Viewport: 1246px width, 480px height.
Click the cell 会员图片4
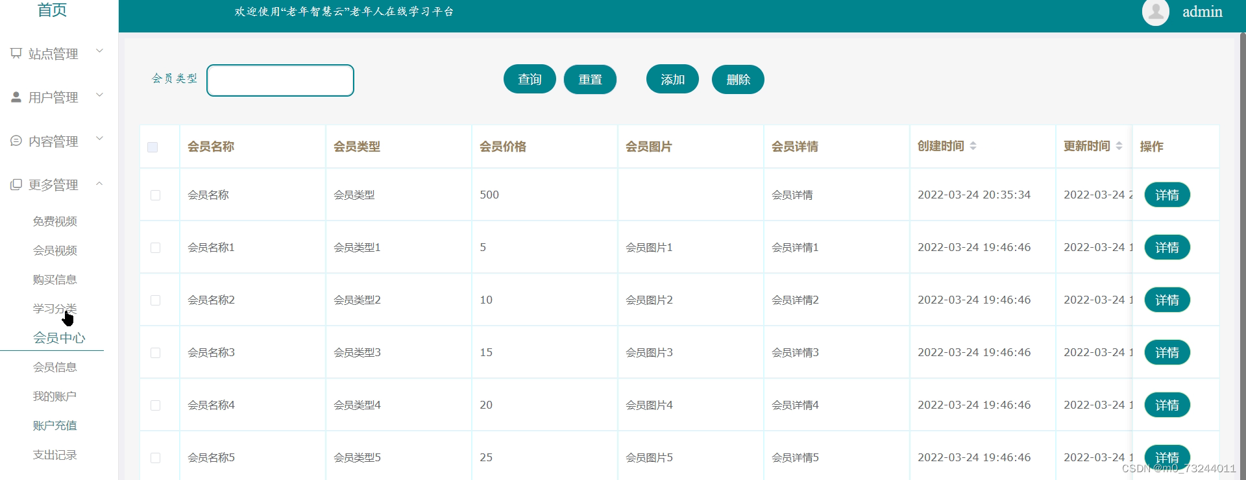tap(649, 405)
